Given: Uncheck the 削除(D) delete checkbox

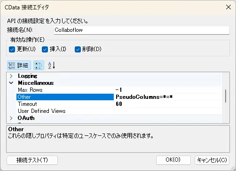Looking at the screenshot, I should [78, 49].
